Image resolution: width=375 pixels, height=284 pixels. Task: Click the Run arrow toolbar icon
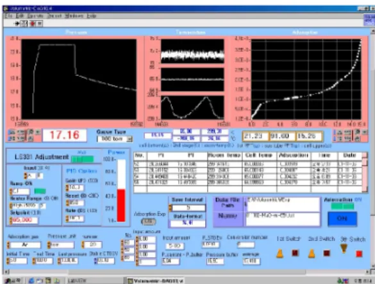tap(17, 24)
